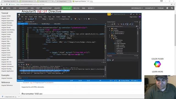176x99 pixels.
Task: Click the Search Solution Explorer input field
Action: pos(121,26)
